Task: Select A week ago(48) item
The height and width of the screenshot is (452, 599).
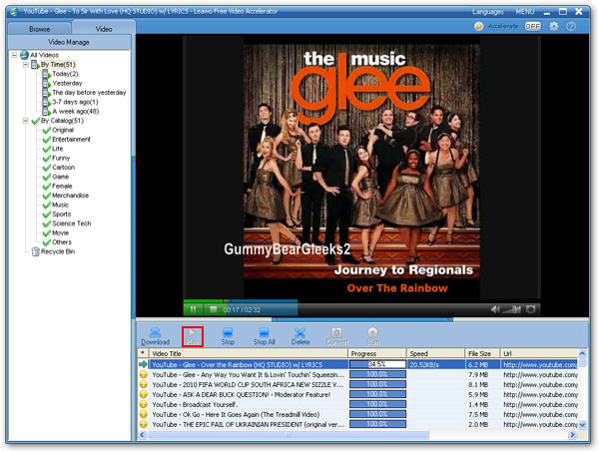Action: pyautogui.click(x=76, y=111)
